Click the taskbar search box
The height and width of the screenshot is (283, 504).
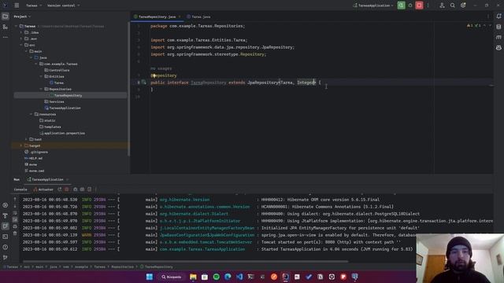[x=172, y=277]
